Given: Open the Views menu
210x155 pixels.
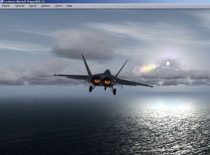Looking at the screenshot, I should 58,6.
